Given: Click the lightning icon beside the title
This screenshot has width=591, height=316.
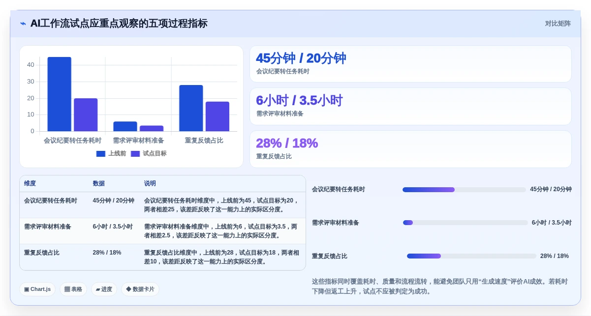Looking at the screenshot, I should tap(23, 24).
